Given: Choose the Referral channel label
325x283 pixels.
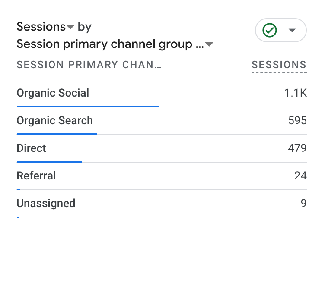Looking at the screenshot, I should click(36, 176).
